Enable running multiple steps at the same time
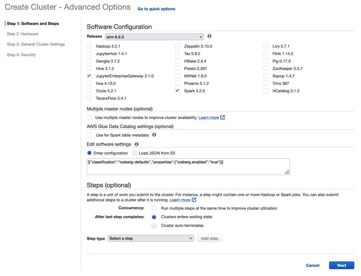Image resolution: width=361 pixels, height=276 pixels. click(x=154, y=208)
